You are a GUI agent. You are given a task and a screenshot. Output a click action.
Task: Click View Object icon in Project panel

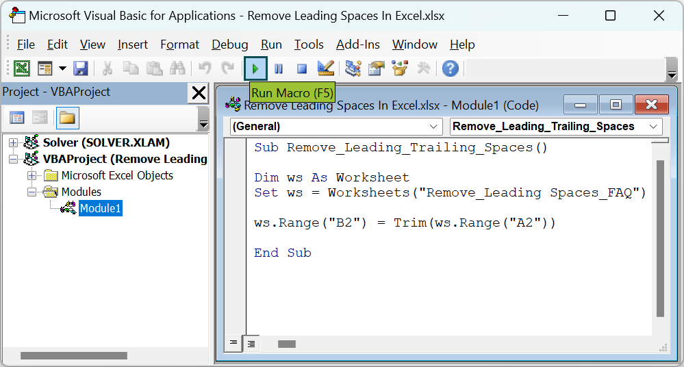point(40,118)
